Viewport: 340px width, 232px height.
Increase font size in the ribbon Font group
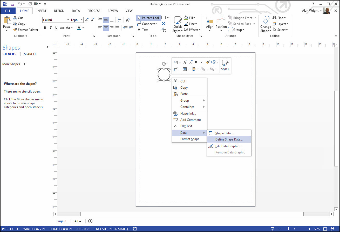tap(87, 20)
